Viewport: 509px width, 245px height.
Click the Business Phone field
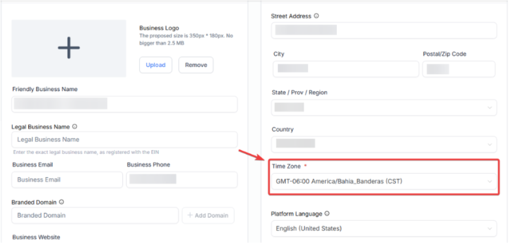[182, 180]
